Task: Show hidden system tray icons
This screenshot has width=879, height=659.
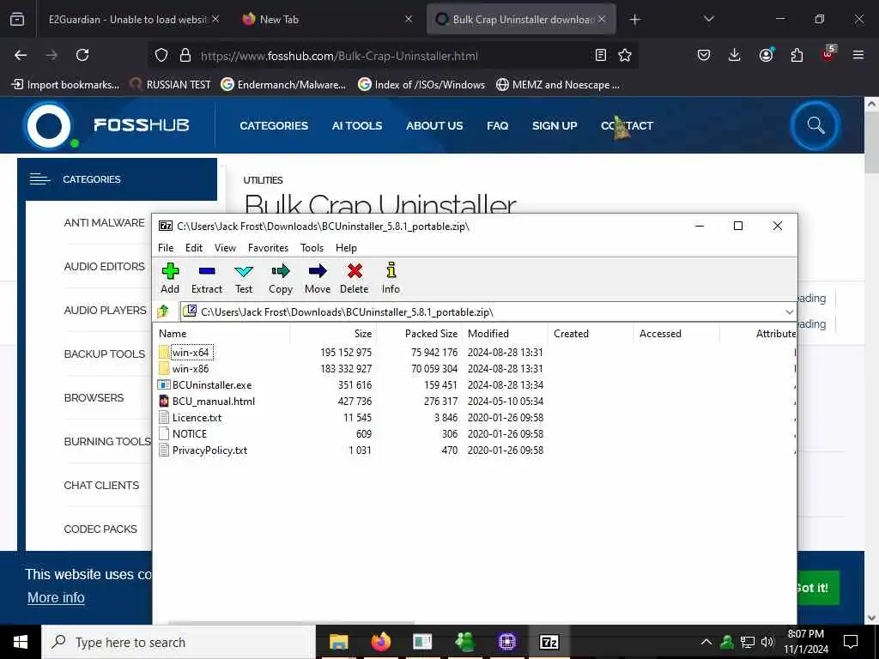Action: tap(706, 642)
